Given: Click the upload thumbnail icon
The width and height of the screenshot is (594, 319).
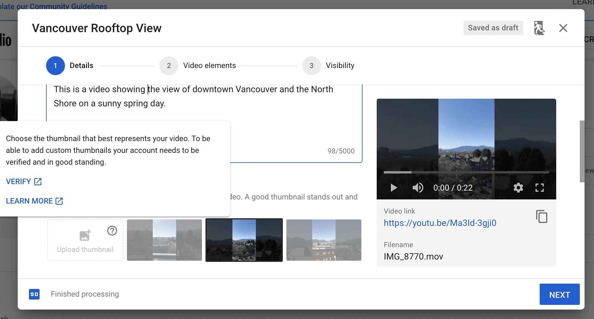Looking at the screenshot, I should pyautogui.click(x=85, y=235).
